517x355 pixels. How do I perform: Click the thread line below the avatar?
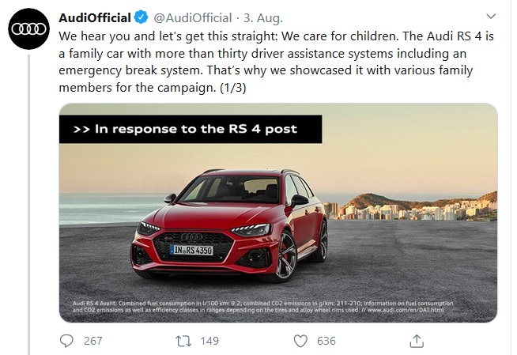click(x=28, y=198)
